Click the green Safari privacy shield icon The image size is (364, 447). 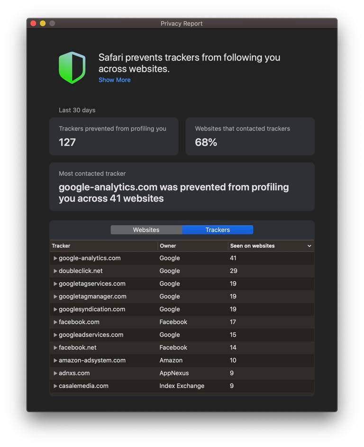[x=72, y=68]
